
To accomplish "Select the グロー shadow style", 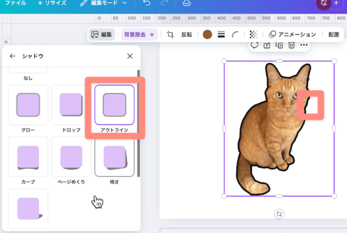I will coord(28,105).
